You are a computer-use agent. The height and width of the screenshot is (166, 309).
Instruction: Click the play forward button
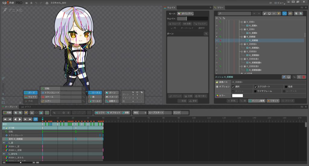(20, 119)
